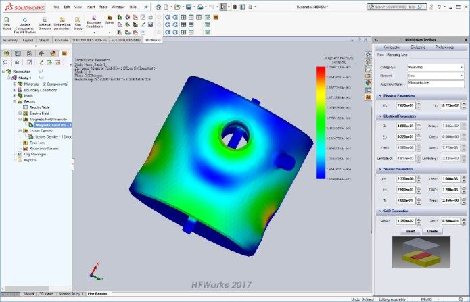Viewport: 470px width, 302px height.
Task: Switch to the Motion Study 1 bottom tab
Action: (x=70, y=294)
